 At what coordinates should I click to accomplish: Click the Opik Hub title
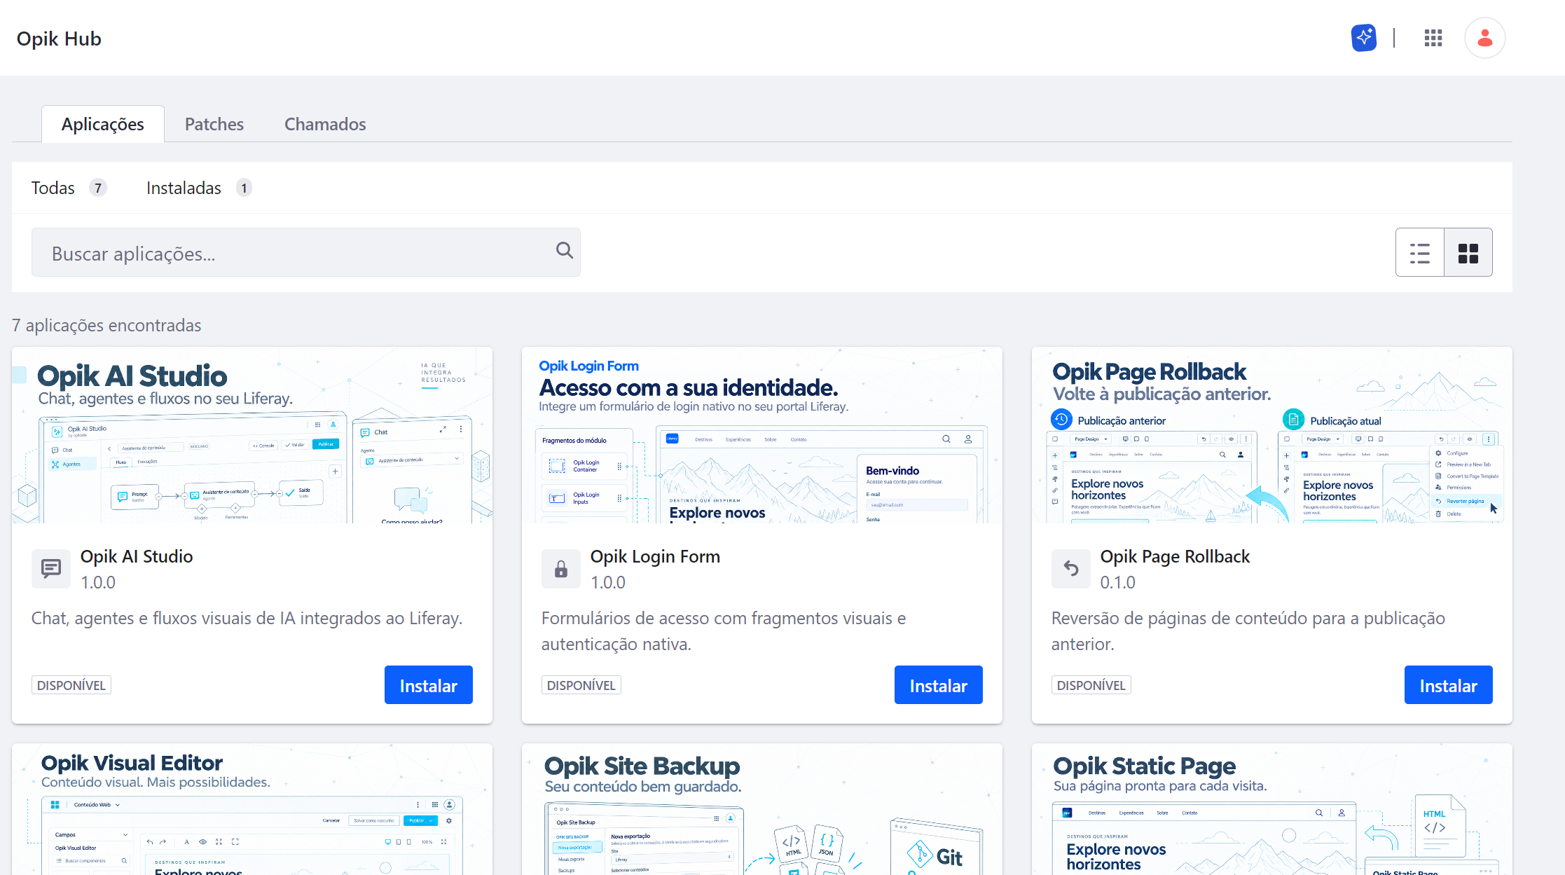59,39
